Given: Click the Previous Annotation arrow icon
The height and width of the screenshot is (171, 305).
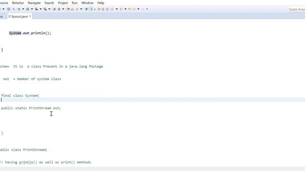Looking at the screenshot, I should pos(121,9).
